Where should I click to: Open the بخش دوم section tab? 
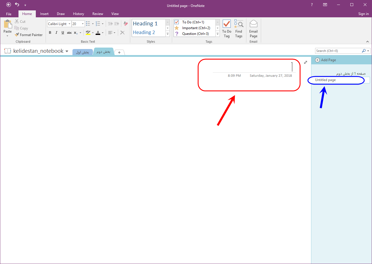103,52
